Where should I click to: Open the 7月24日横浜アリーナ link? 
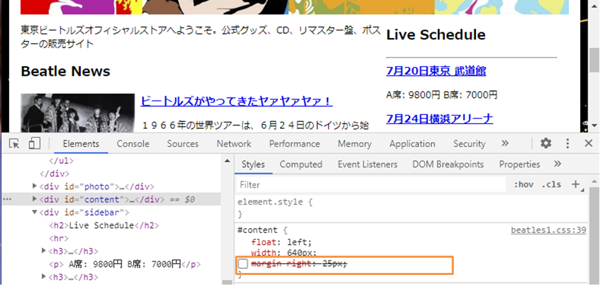[439, 119]
